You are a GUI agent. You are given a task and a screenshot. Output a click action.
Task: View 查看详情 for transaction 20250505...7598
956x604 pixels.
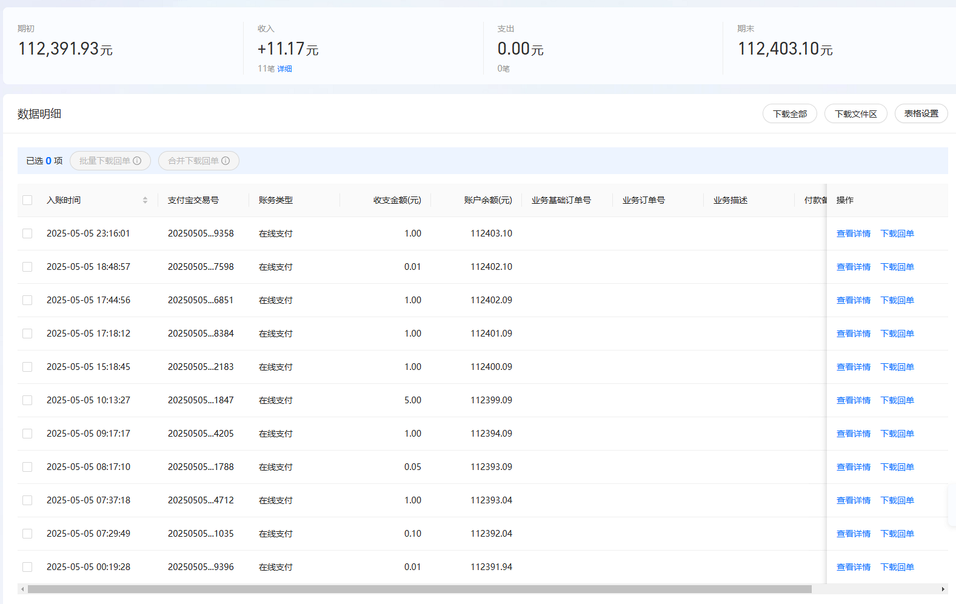click(853, 267)
